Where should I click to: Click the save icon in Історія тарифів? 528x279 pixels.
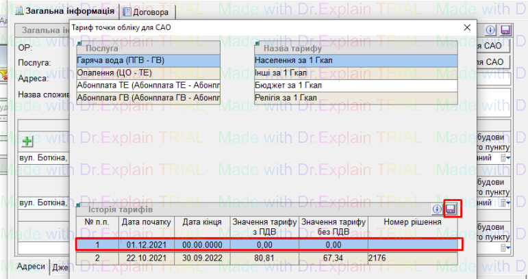451,210
